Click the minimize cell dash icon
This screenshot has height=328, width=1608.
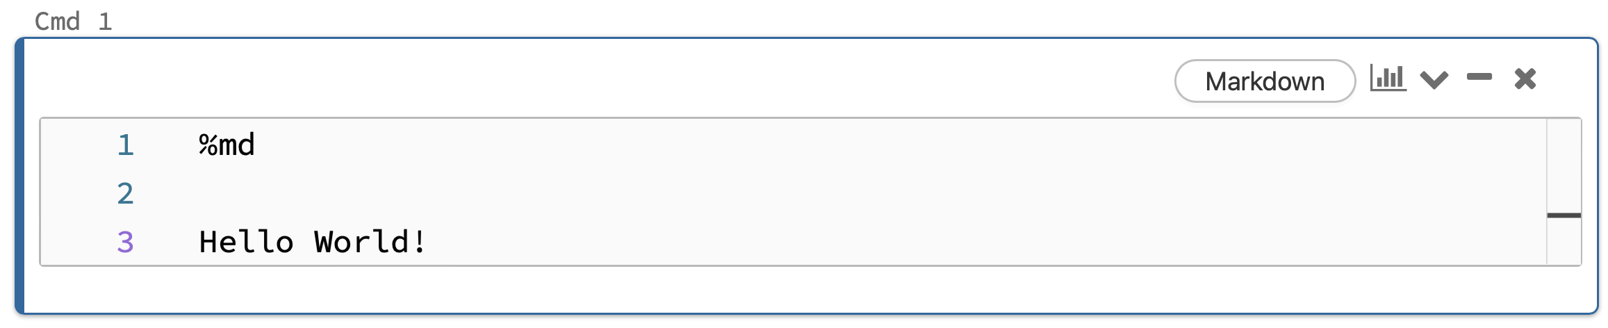1479,77
